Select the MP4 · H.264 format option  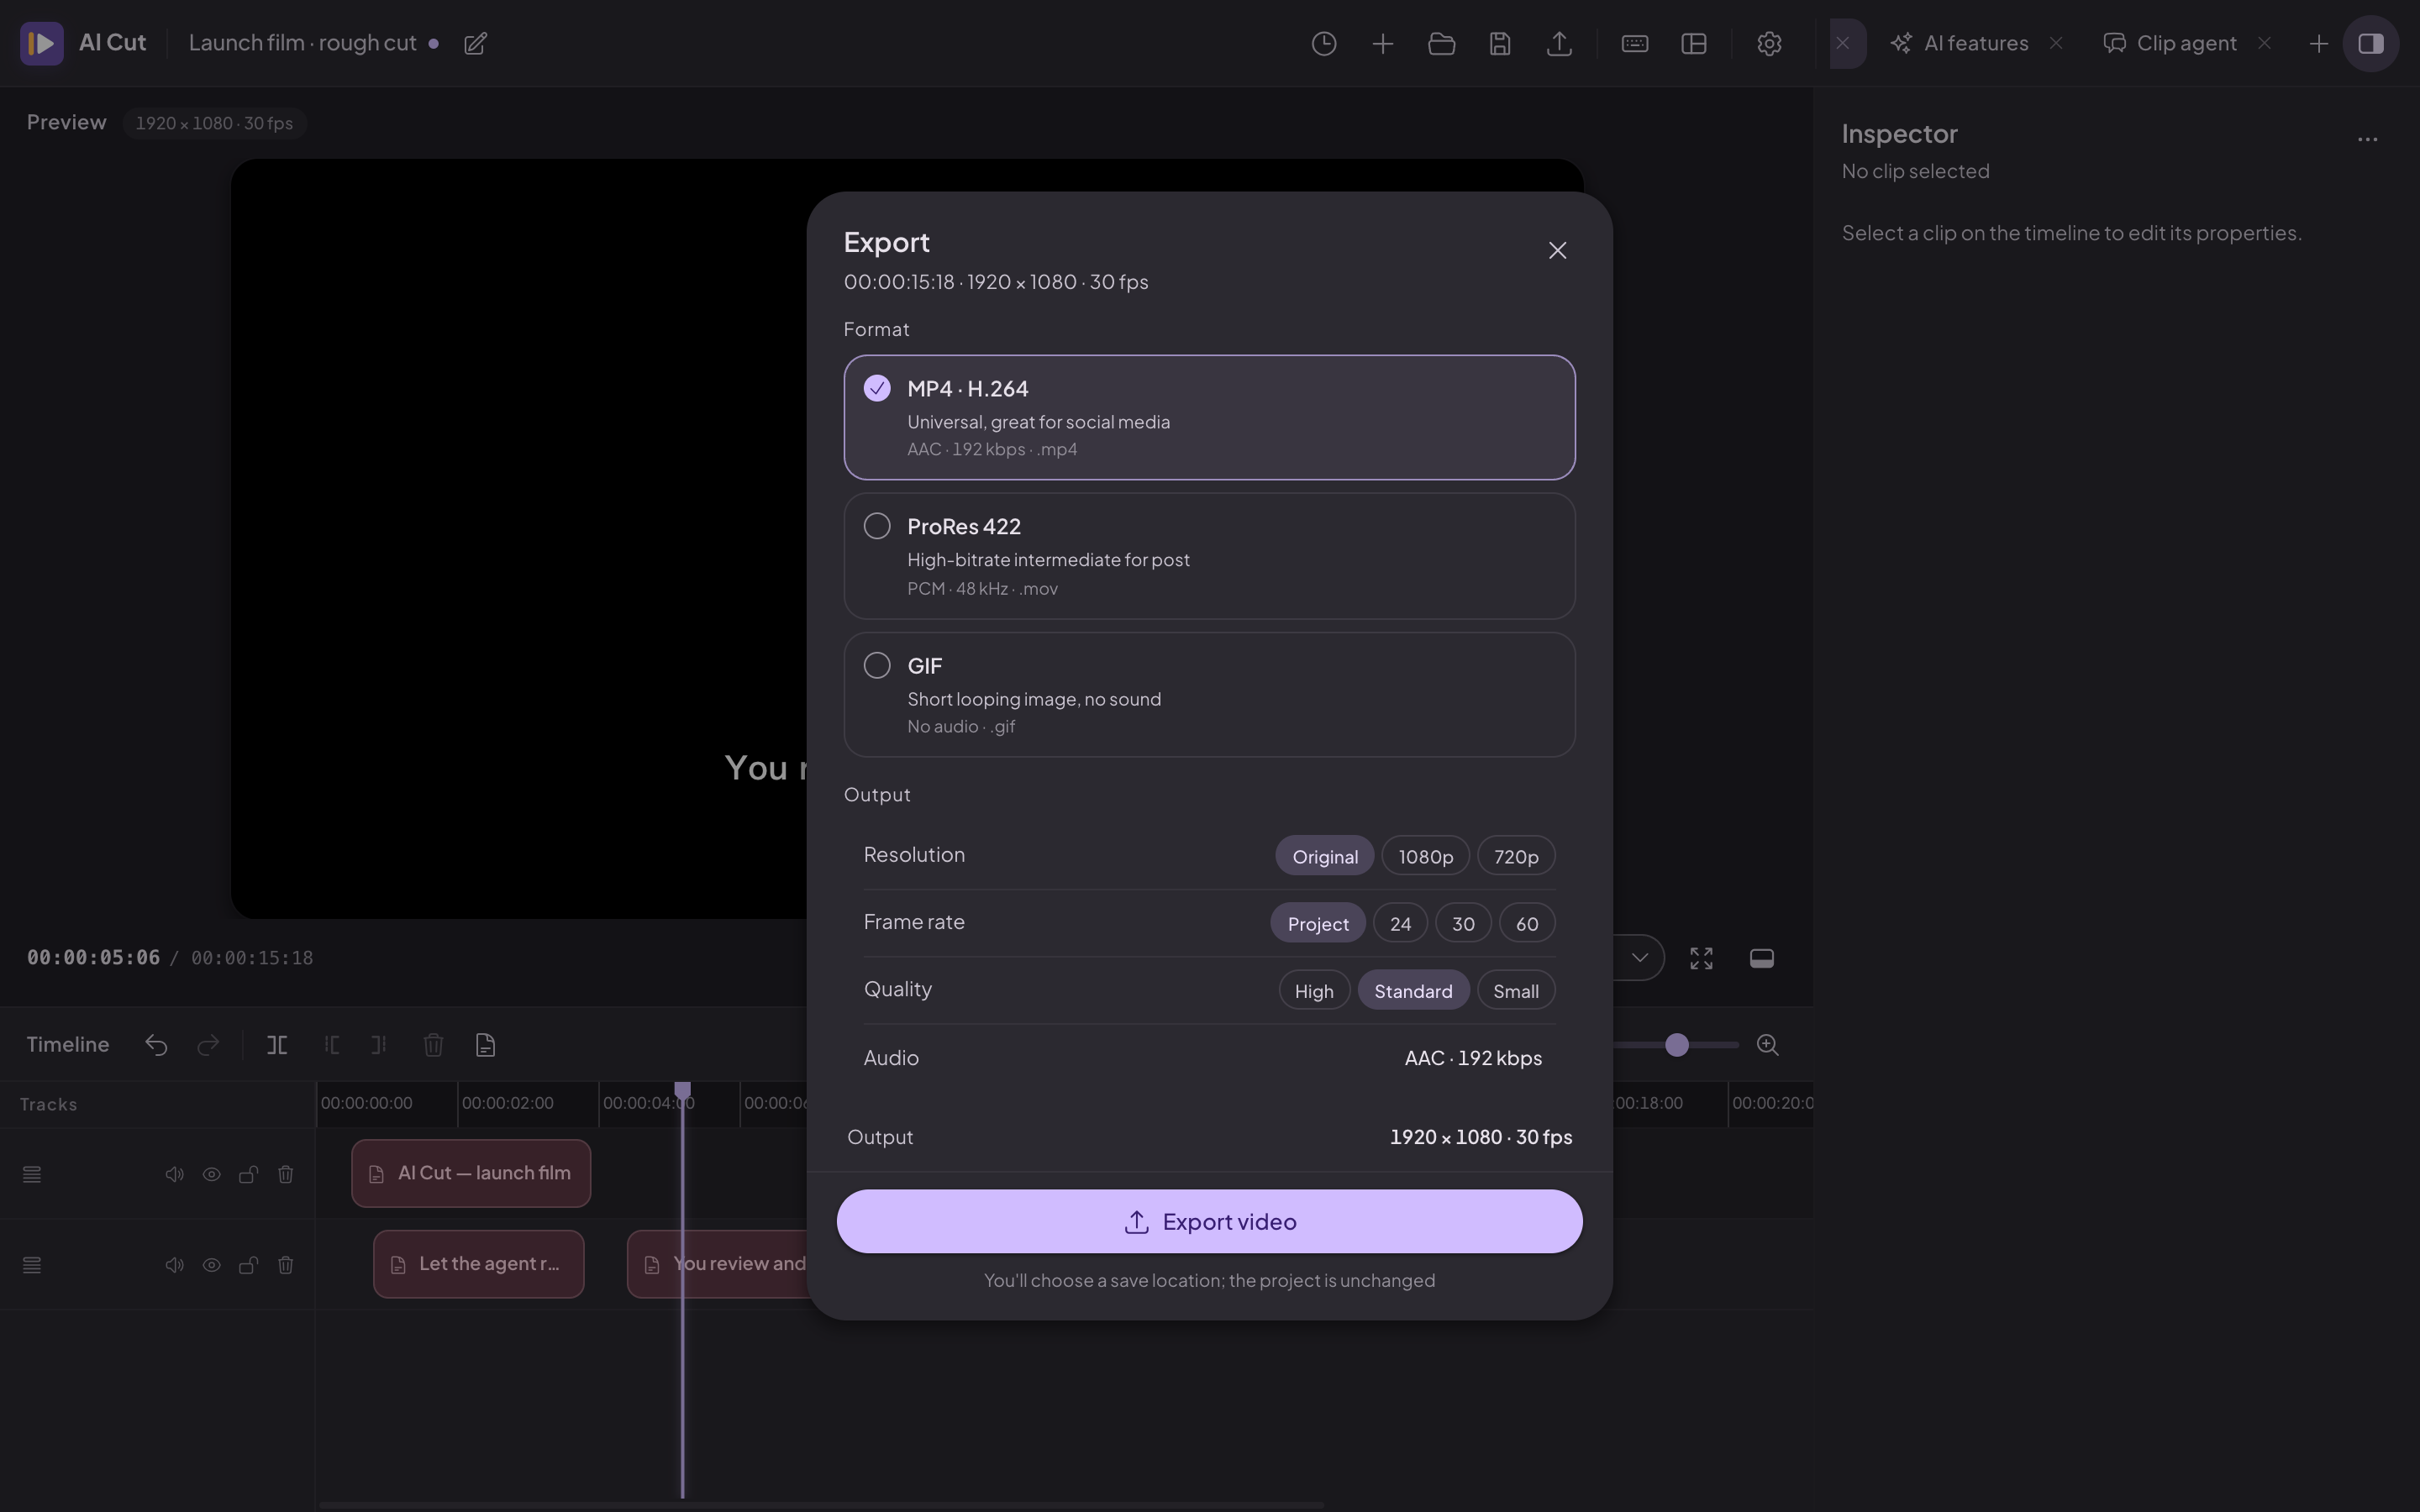[1209, 417]
